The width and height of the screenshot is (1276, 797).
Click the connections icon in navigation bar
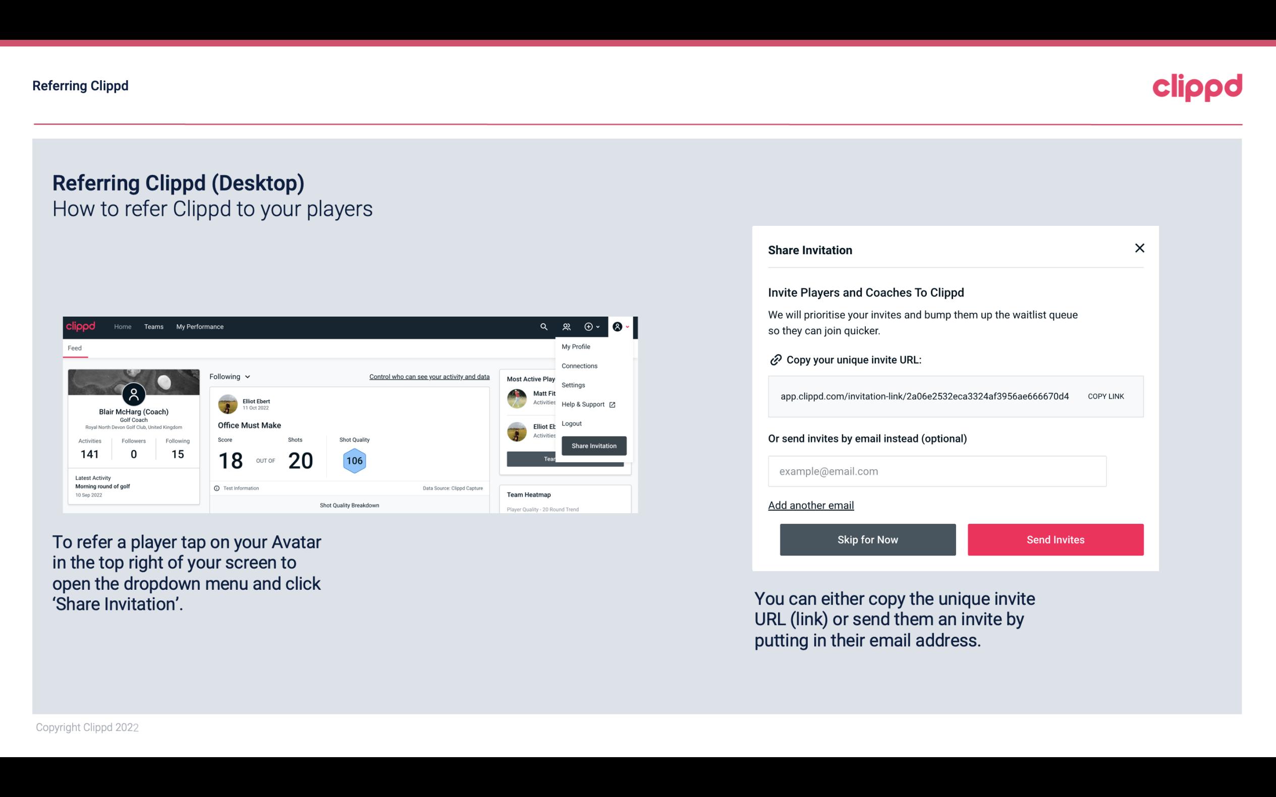coord(566,327)
